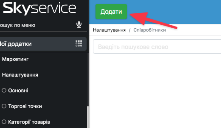Open the Торгові точки menu item label
The width and height of the screenshot is (221, 128).
(25, 106)
